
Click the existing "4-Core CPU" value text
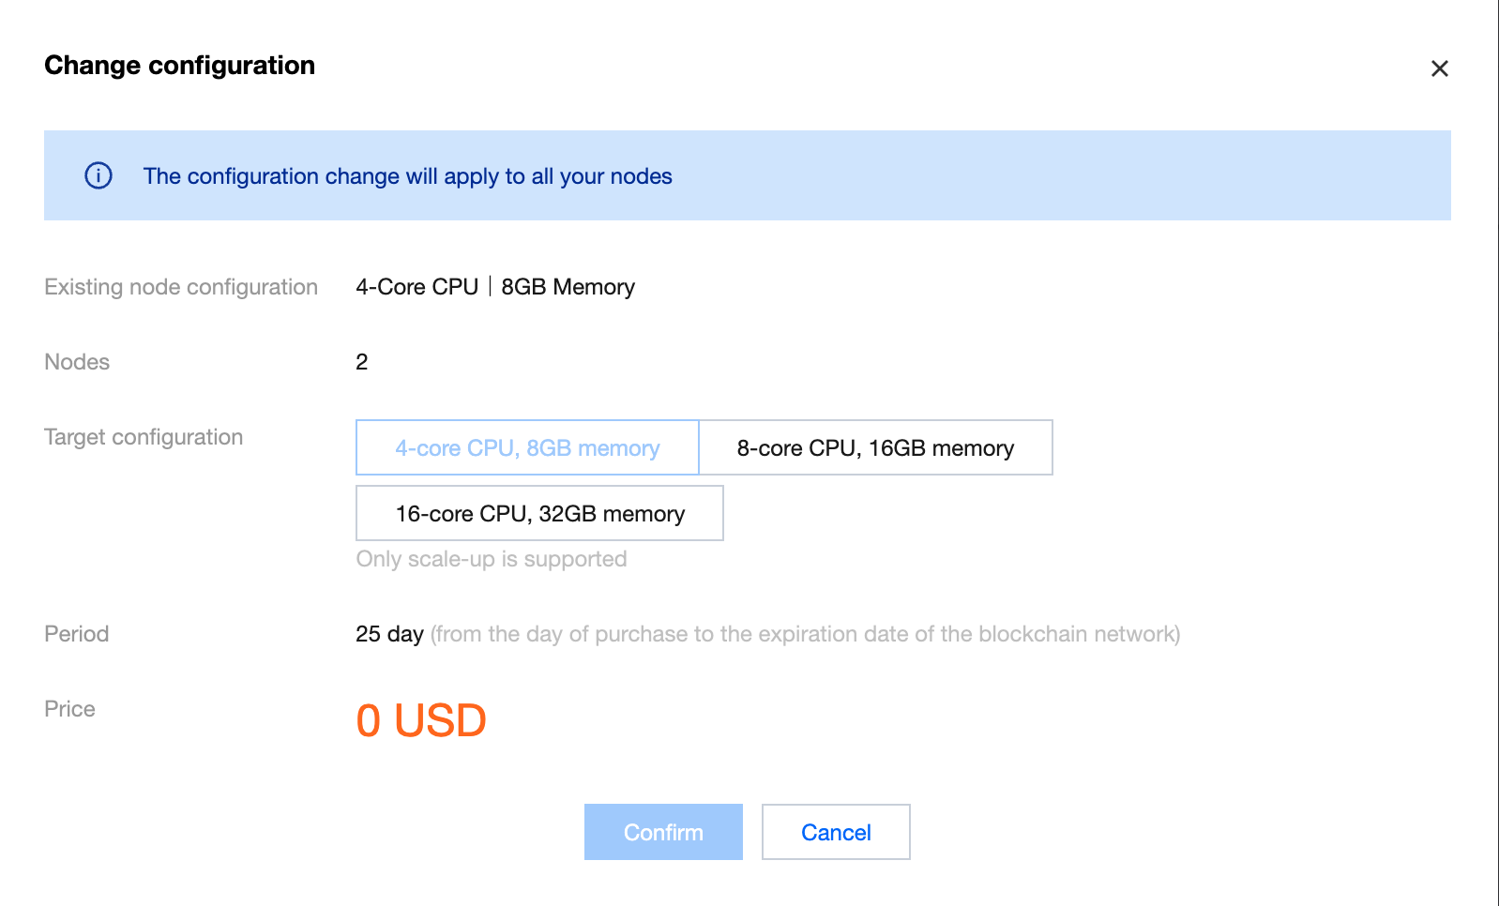click(416, 287)
